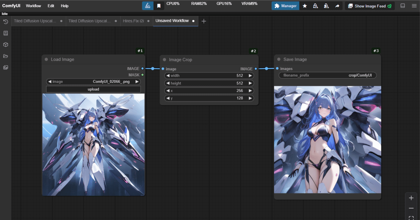Click the blue logo icon beside CPU stats
The height and width of the screenshot is (220, 420).
tap(148, 6)
